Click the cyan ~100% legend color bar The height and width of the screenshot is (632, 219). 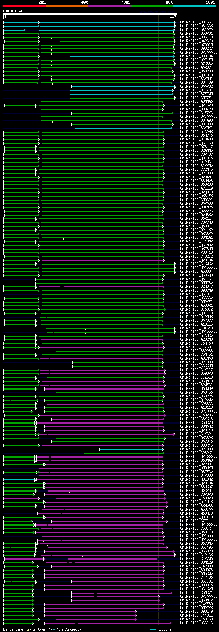click(x=194, y=6)
